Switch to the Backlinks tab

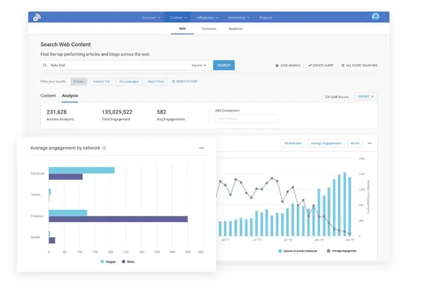236,29
